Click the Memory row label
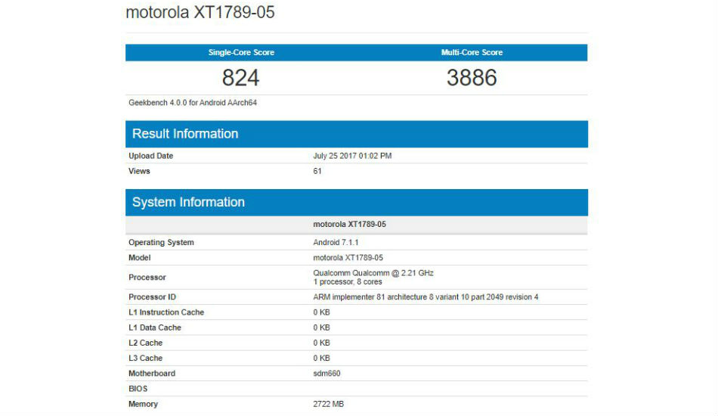Screen dimensions: 718x416 click(144, 404)
